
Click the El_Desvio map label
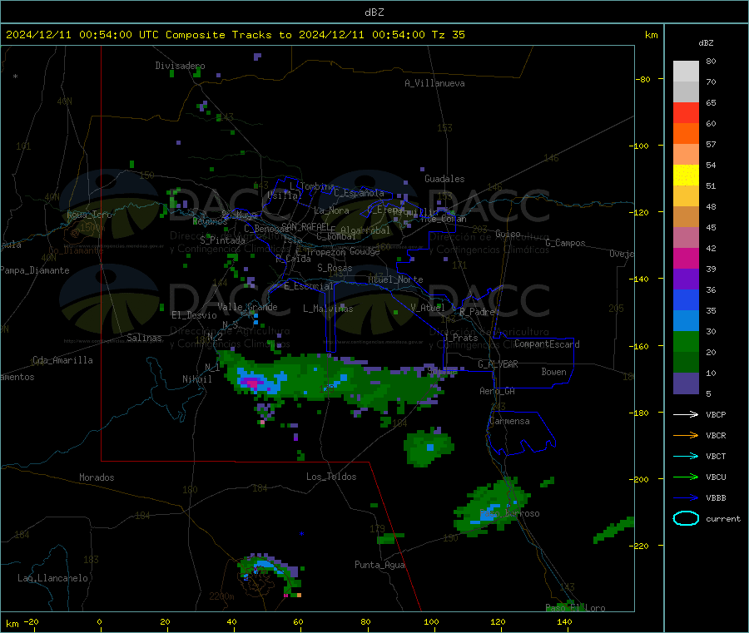point(194,315)
